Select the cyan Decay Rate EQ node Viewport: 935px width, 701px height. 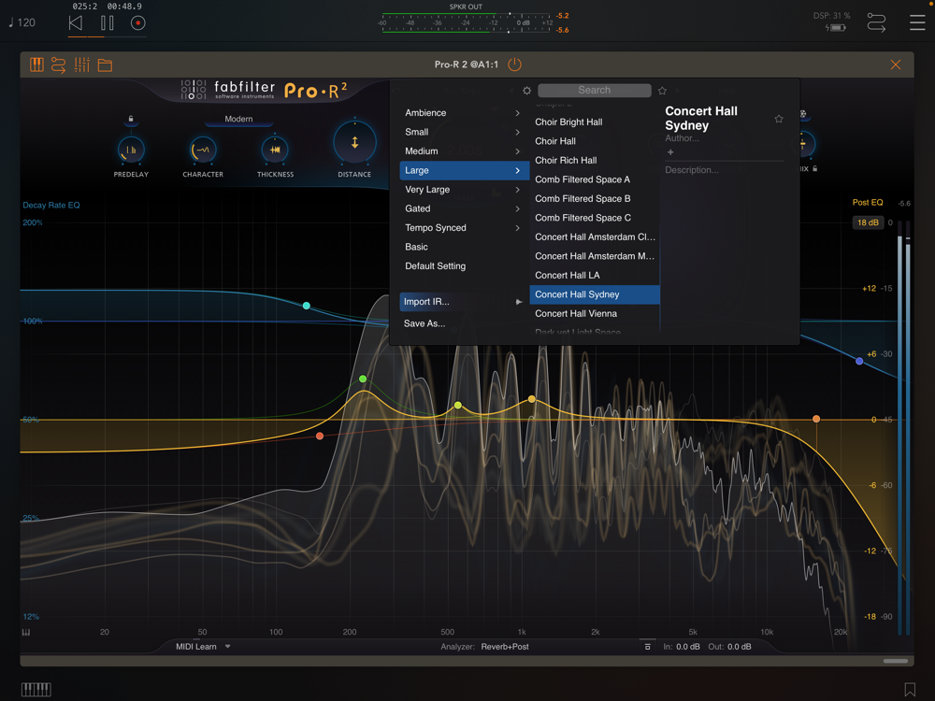307,306
